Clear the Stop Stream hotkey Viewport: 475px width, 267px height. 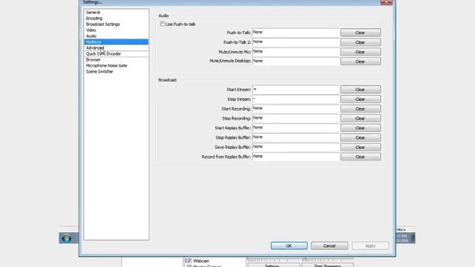coord(361,99)
